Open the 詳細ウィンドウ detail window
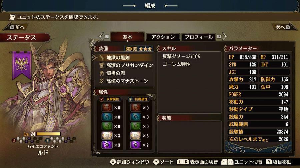 pos(130,162)
